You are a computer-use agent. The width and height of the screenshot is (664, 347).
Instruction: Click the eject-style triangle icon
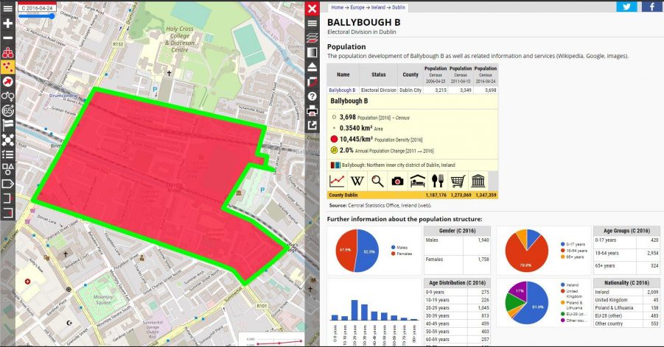pos(312,67)
